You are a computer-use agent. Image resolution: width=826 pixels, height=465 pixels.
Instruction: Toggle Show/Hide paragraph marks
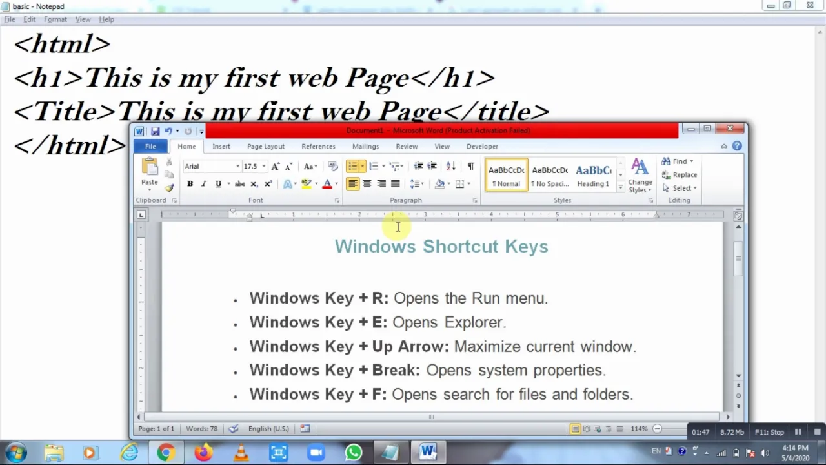(470, 167)
